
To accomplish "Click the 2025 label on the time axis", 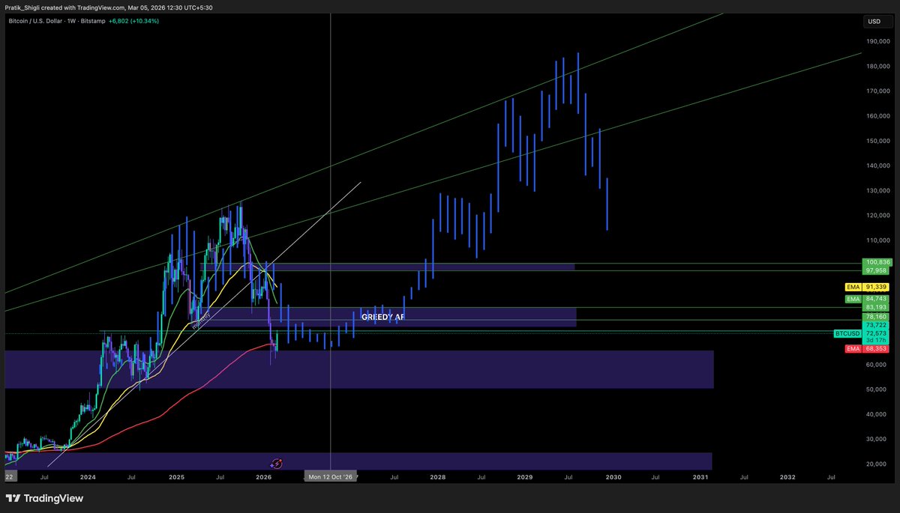I will (175, 476).
